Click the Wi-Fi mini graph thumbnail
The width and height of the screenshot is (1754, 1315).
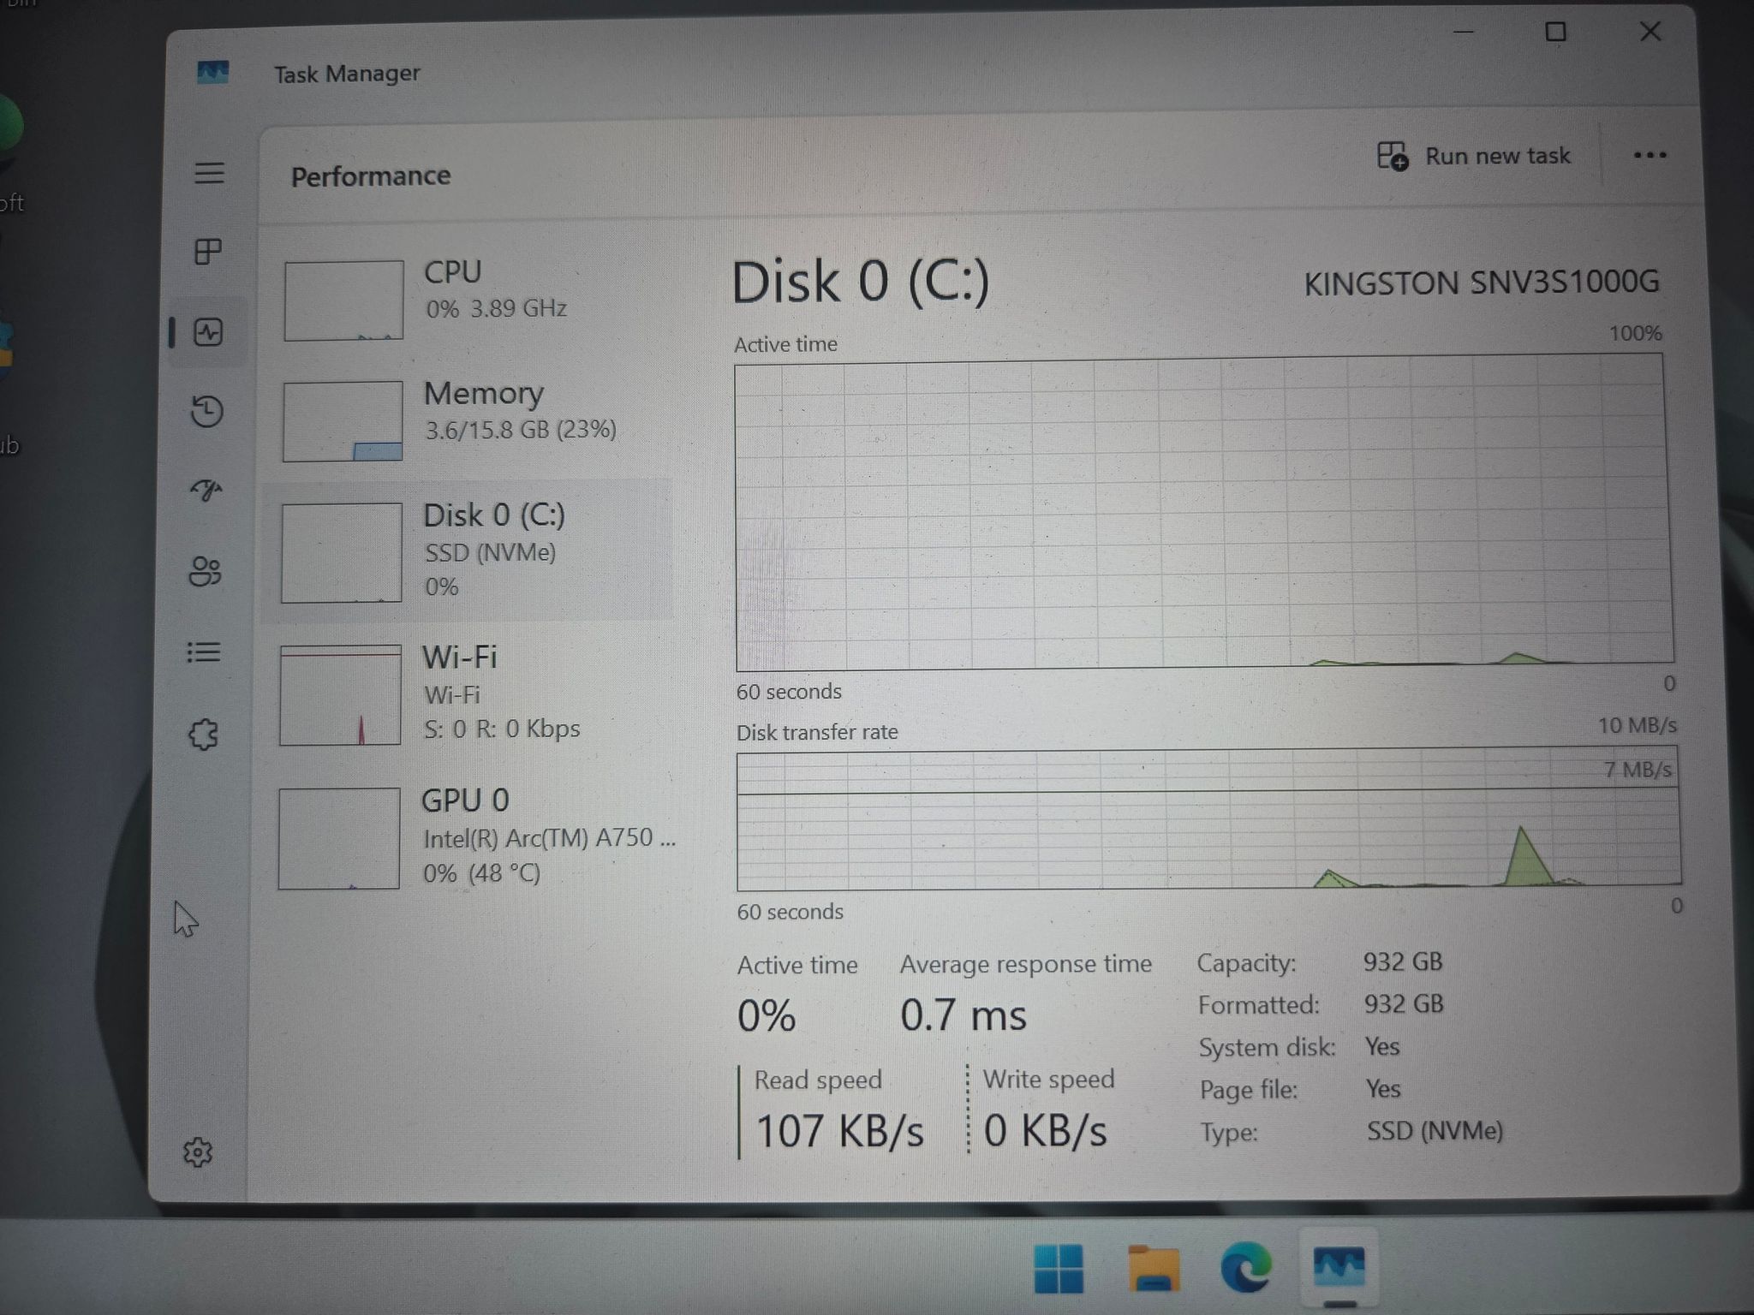pos(340,695)
